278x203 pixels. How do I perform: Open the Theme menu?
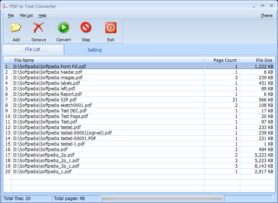(x=267, y=15)
